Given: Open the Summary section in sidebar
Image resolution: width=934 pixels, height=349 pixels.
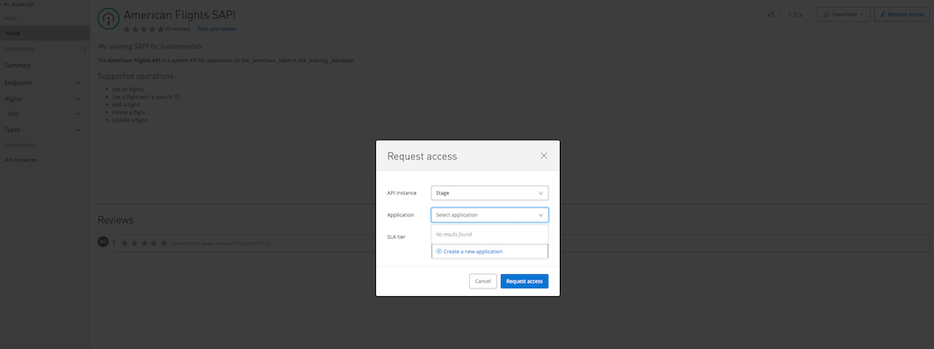Looking at the screenshot, I should [x=18, y=65].
